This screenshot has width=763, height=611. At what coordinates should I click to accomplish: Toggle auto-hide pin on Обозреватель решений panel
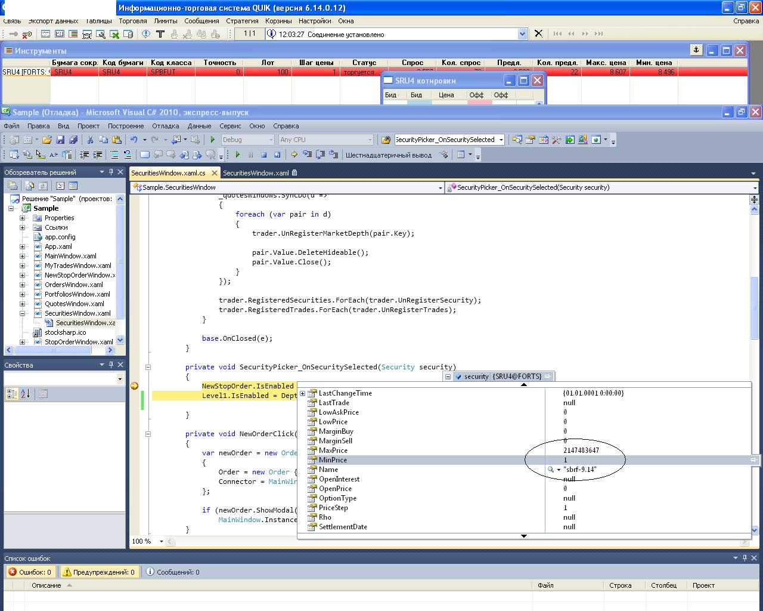click(x=111, y=172)
